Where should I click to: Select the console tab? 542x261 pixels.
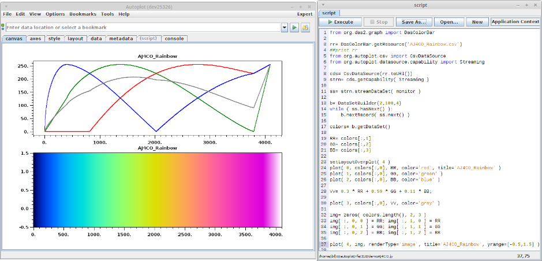[174, 39]
